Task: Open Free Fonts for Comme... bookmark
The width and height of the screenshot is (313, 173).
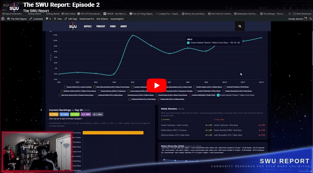Action: coord(220,14)
